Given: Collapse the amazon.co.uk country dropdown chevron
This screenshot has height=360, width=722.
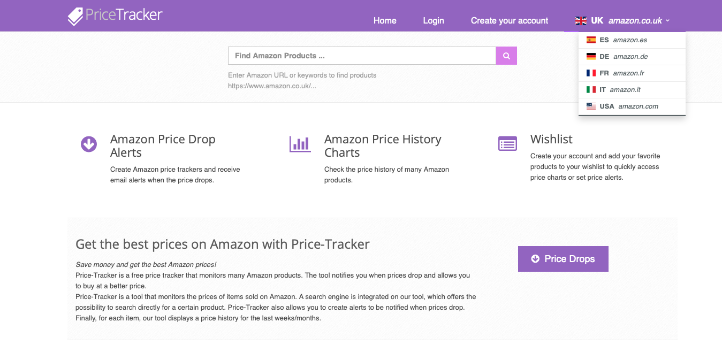Looking at the screenshot, I should coord(667,21).
